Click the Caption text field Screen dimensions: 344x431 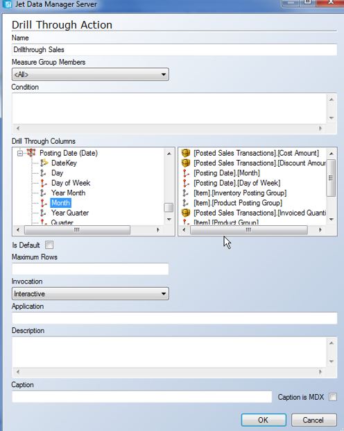click(x=141, y=397)
